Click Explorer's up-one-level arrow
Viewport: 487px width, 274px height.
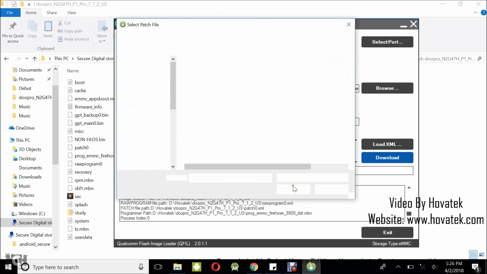pyautogui.click(x=35, y=59)
